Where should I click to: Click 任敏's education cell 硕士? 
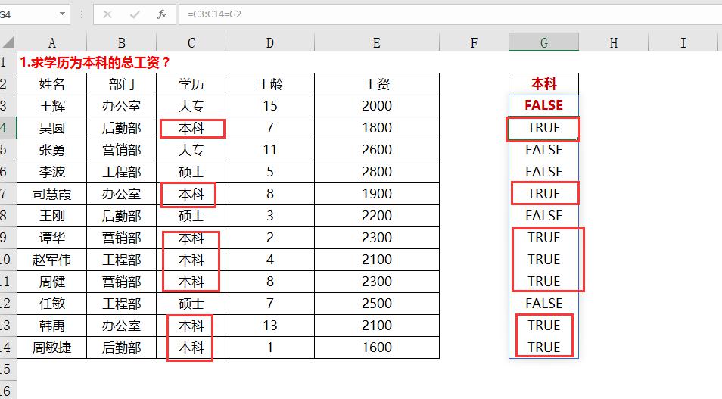pyautogui.click(x=191, y=303)
